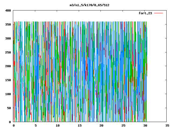Click x-axis label 15
This screenshot has width=172, height=129.
(80, 126)
